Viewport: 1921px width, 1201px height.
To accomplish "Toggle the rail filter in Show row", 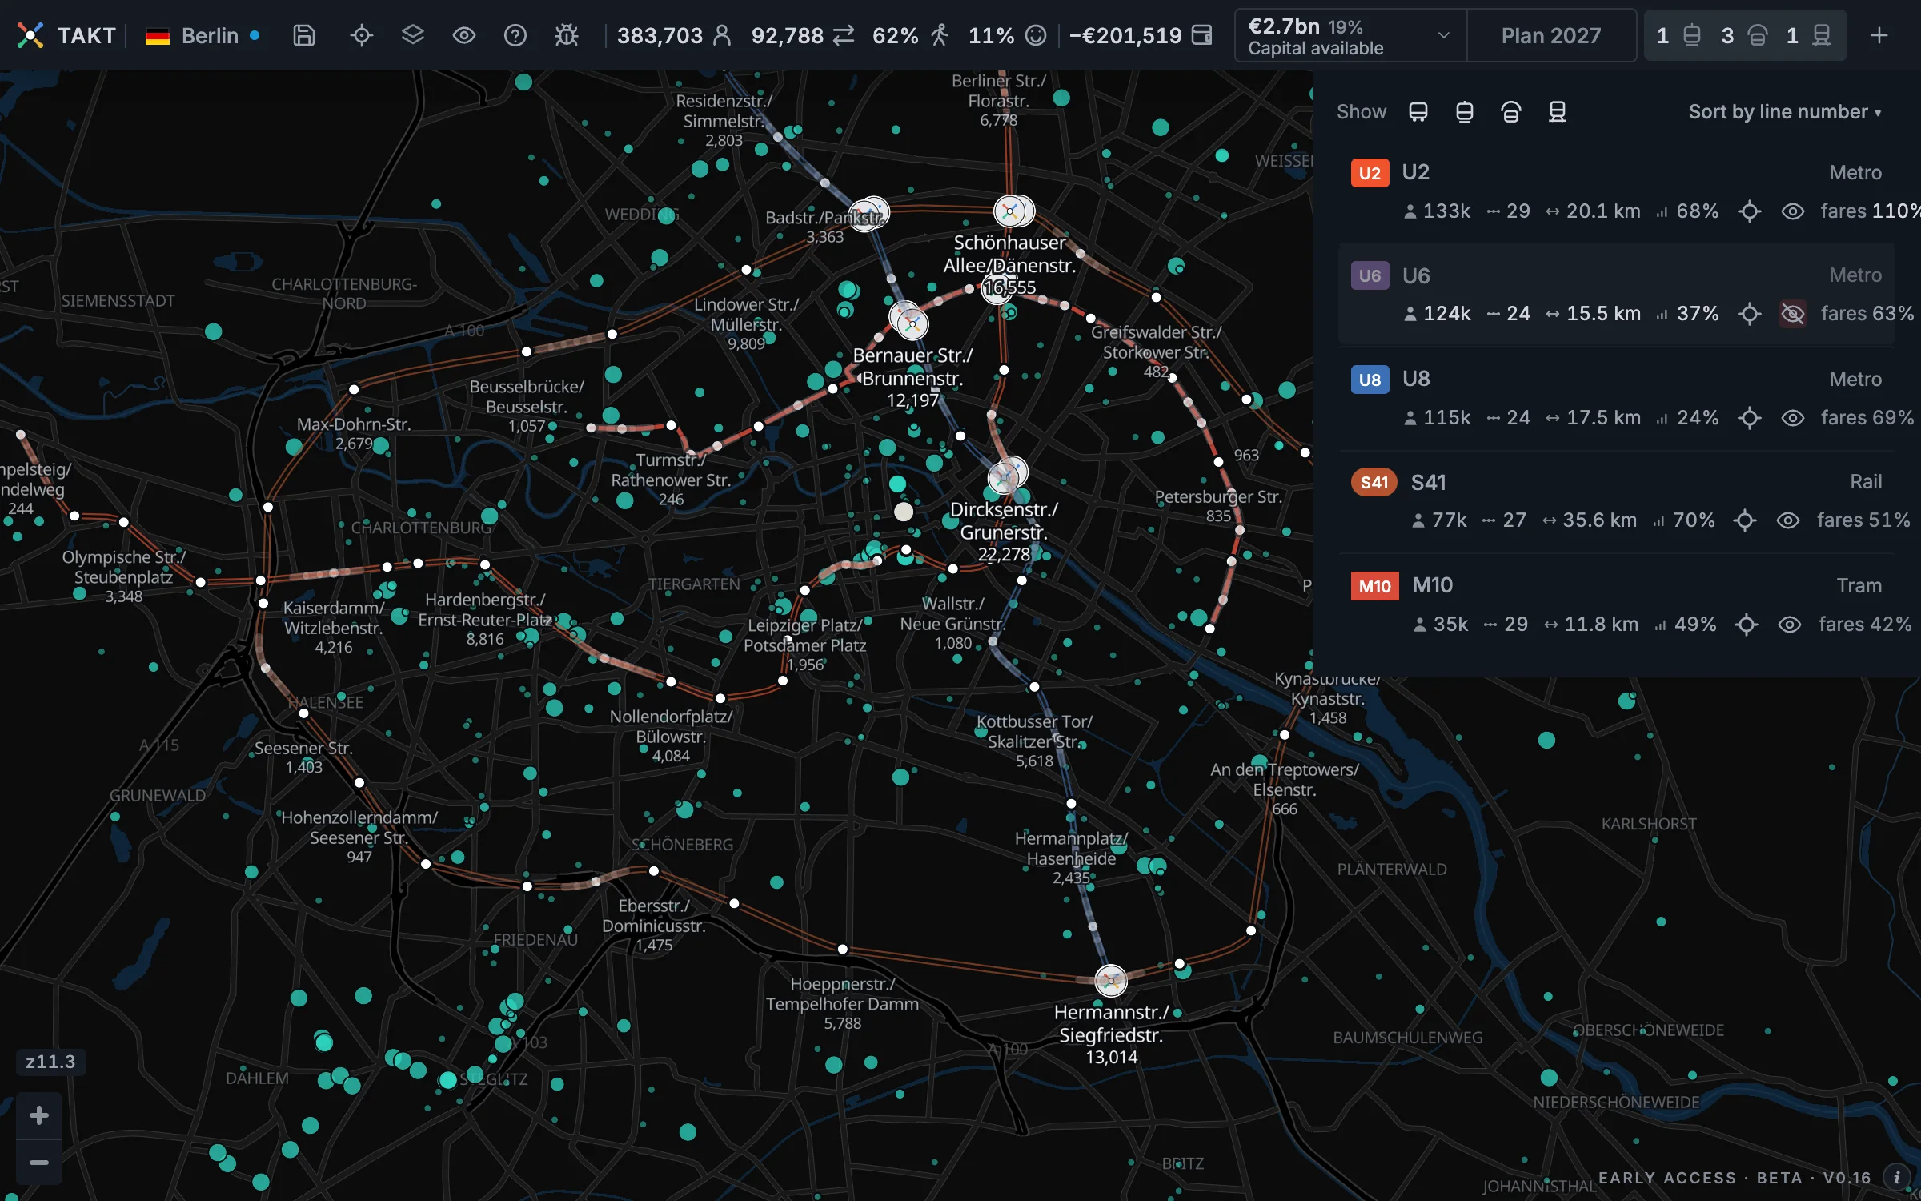I will coord(1558,112).
